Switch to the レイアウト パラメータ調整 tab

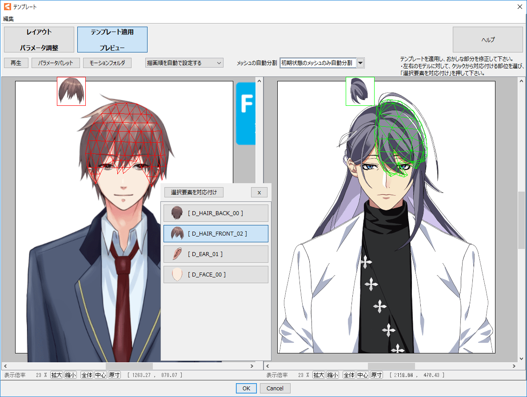click(39, 40)
